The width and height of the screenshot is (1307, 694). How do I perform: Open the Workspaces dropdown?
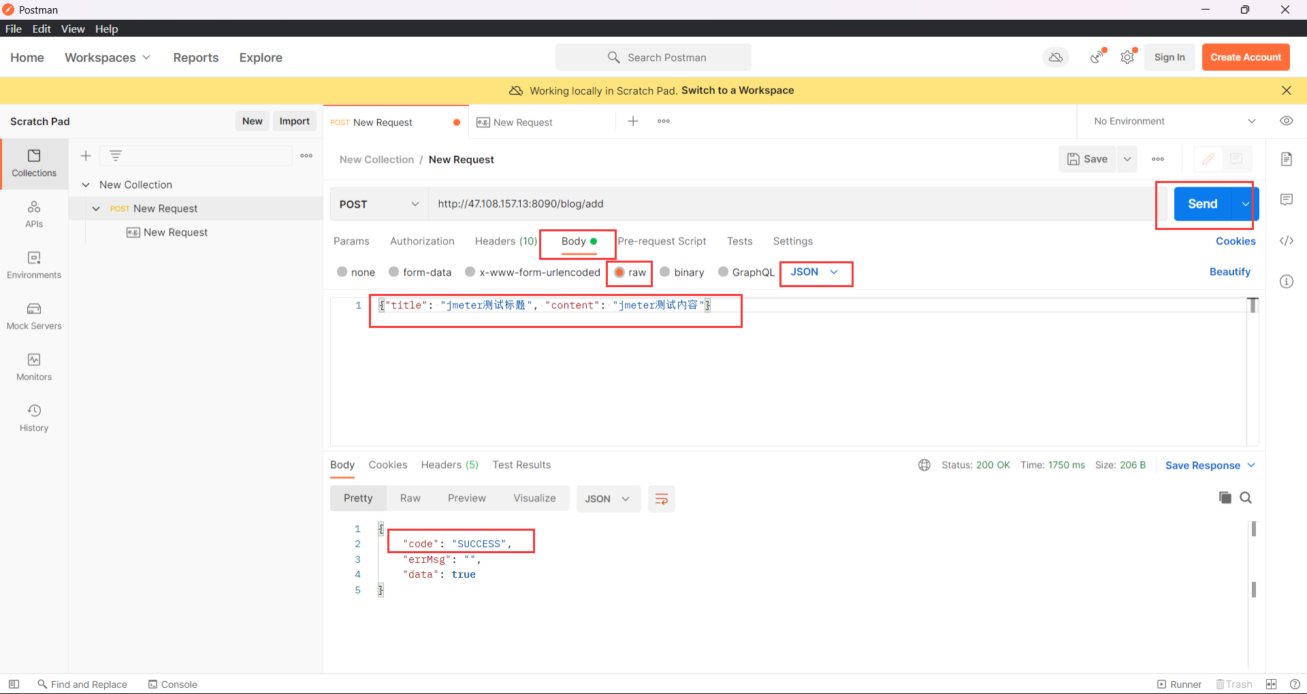coord(108,57)
